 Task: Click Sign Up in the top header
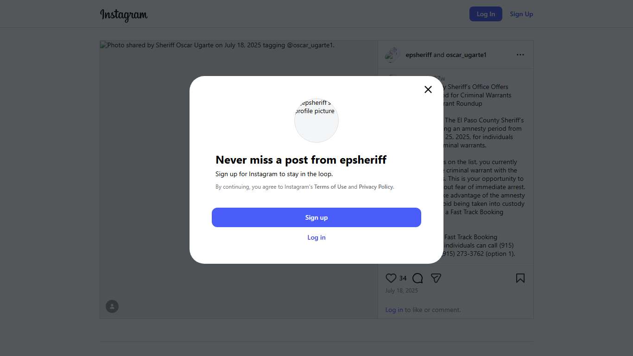pyautogui.click(x=521, y=14)
